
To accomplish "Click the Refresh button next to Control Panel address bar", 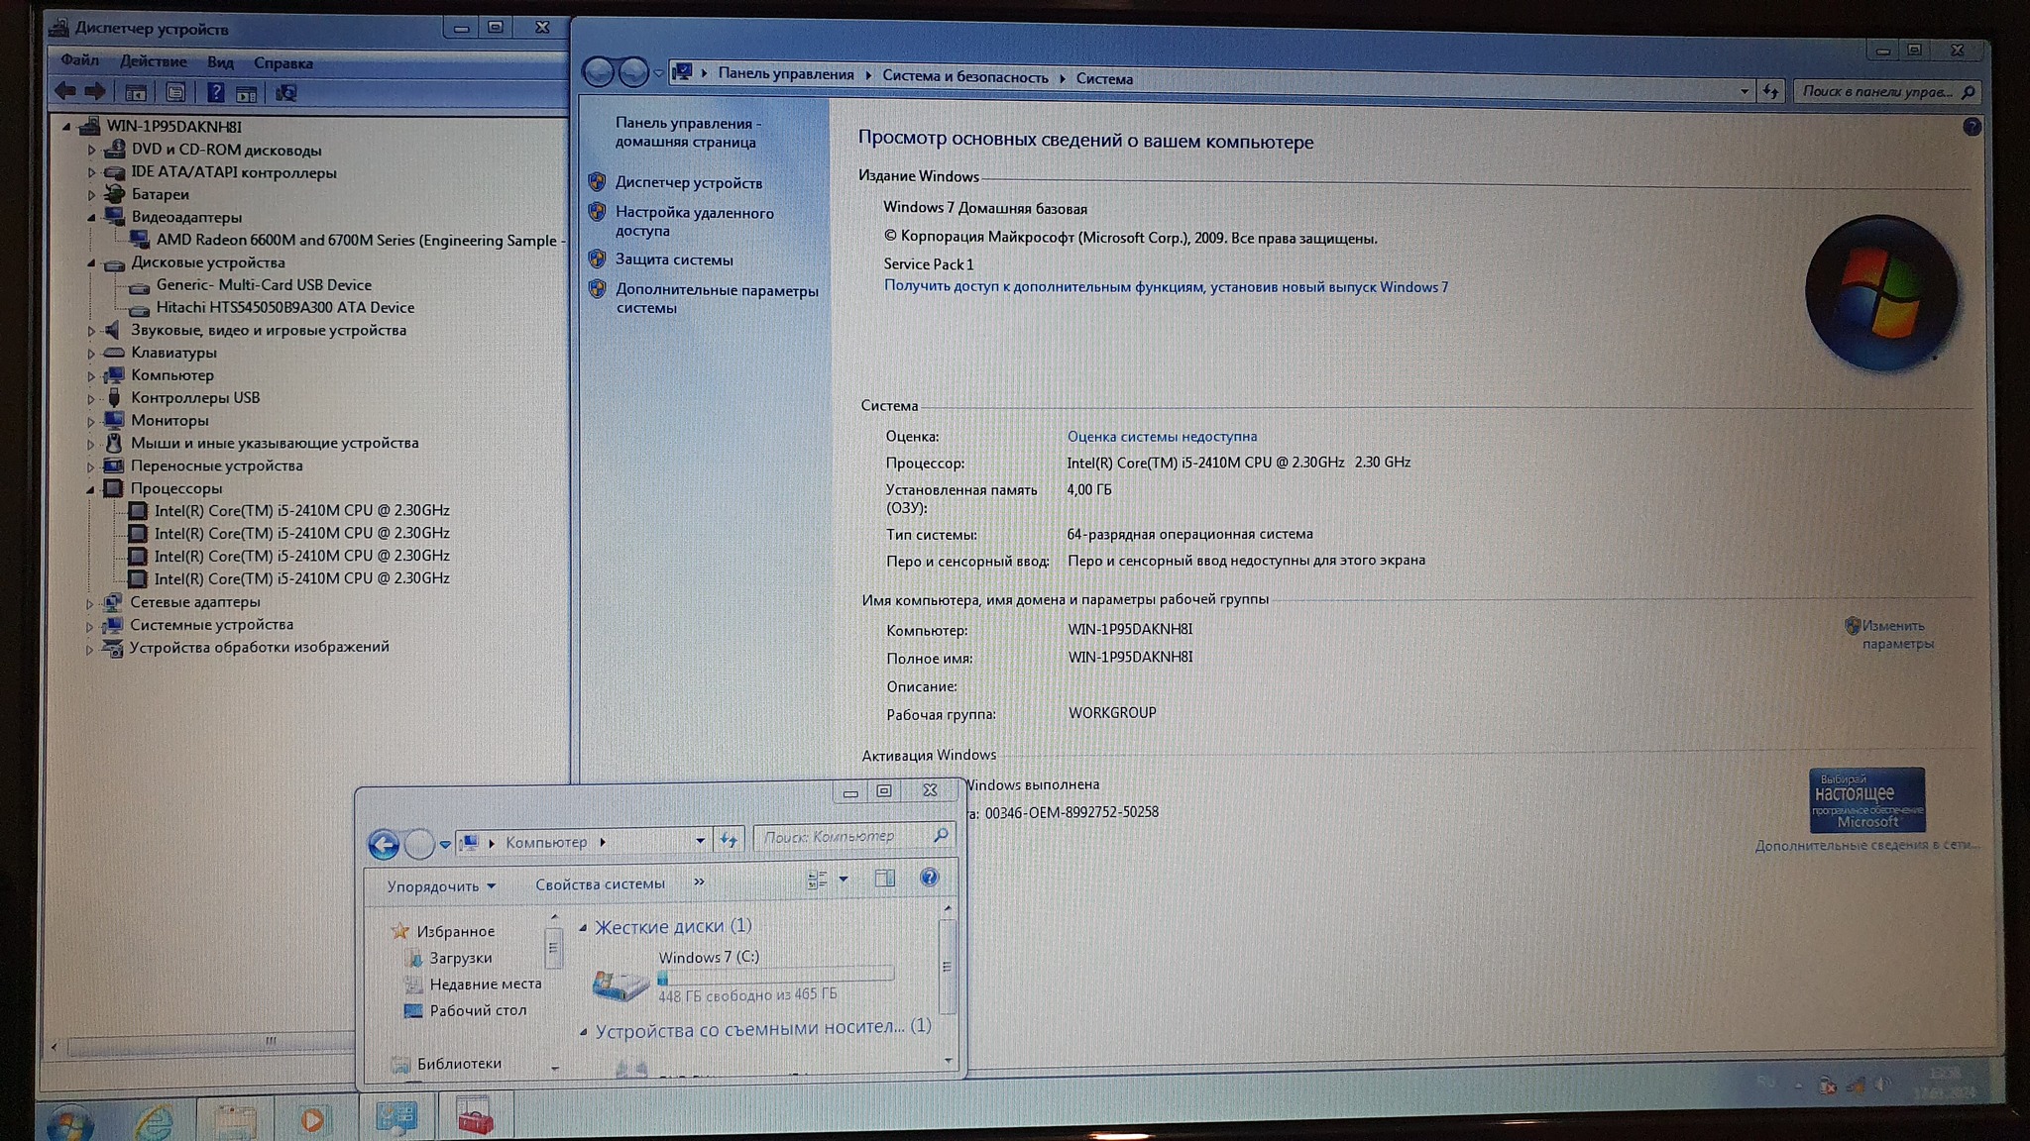I will point(1770,92).
